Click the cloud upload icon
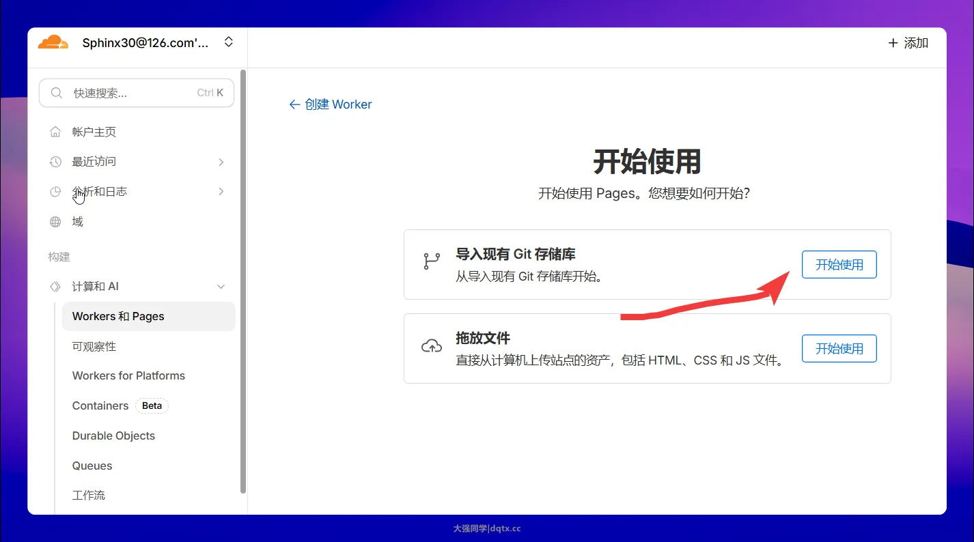 click(432, 346)
